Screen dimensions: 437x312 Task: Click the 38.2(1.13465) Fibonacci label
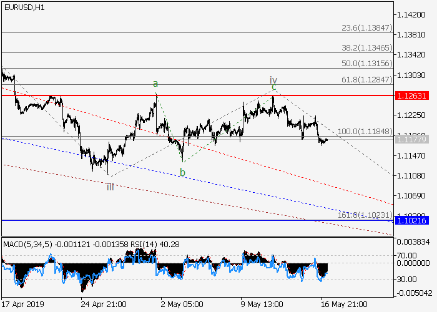(365, 47)
